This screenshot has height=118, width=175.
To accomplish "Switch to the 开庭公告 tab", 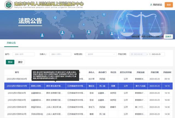I will [11, 43].
